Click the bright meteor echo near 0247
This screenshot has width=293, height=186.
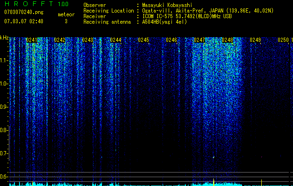coord(214,157)
